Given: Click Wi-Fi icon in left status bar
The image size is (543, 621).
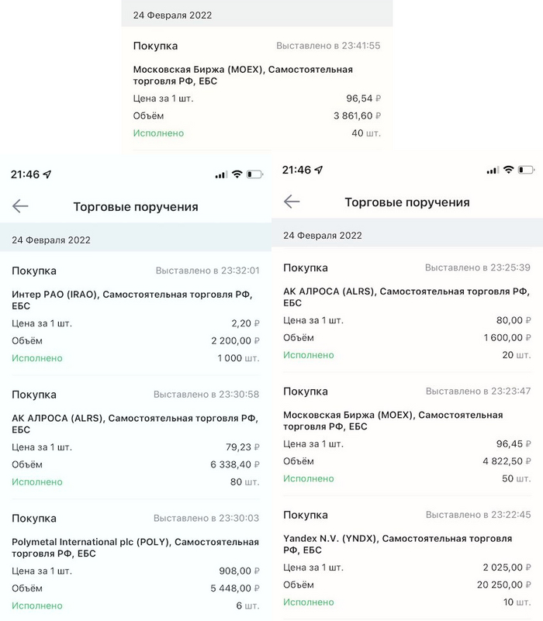Looking at the screenshot, I should point(237,174).
